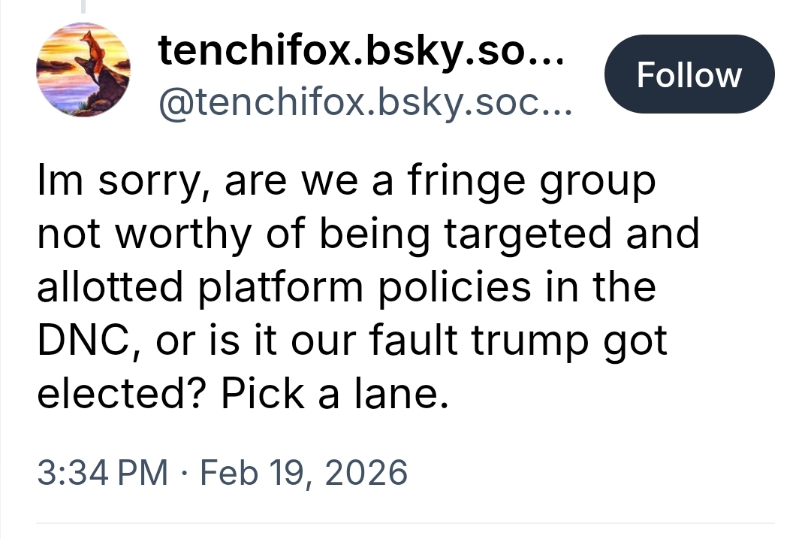Screen dimensions: 811x539
Task: Click the Follow button
Action: (x=689, y=74)
